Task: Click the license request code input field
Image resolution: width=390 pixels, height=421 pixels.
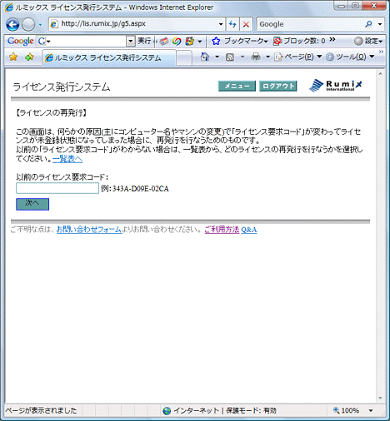Action: (x=57, y=188)
